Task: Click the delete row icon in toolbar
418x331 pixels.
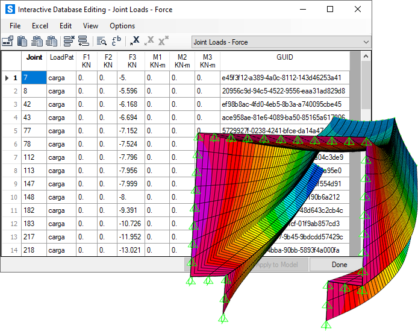Action: pos(69,42)
